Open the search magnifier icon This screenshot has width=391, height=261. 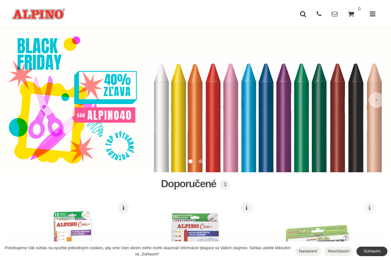303,14
